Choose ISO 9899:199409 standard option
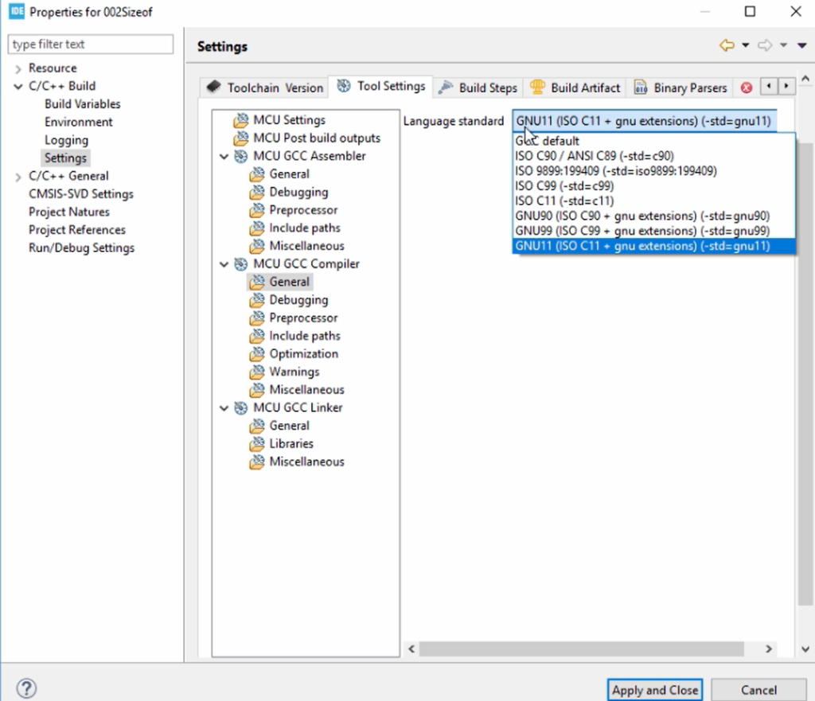 [653, 171]
